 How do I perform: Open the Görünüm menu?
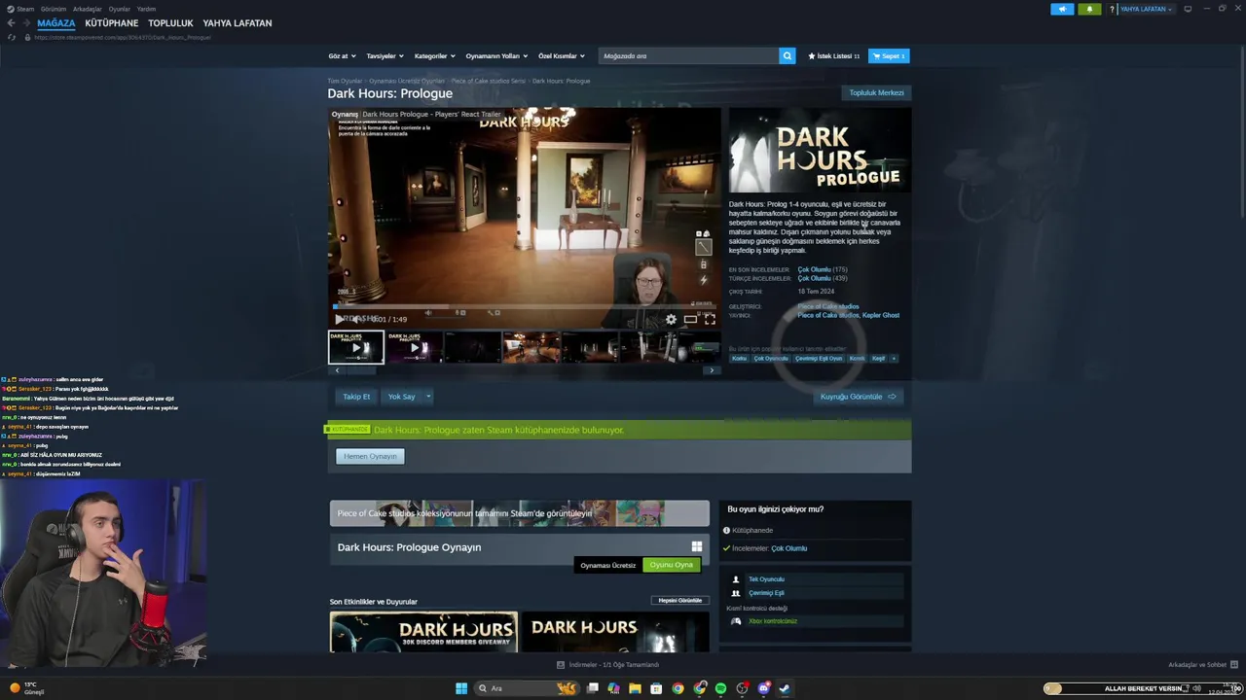[x=54, y=9]
